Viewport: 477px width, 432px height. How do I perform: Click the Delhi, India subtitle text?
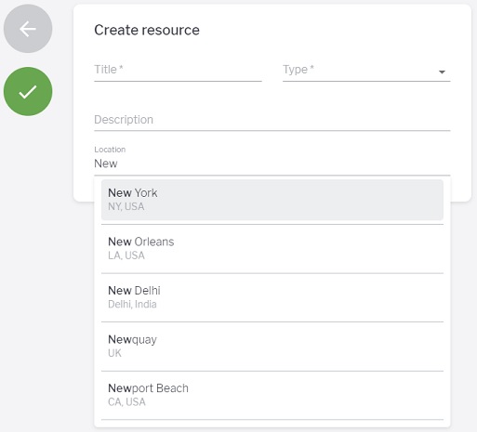(x=132, y=305)
